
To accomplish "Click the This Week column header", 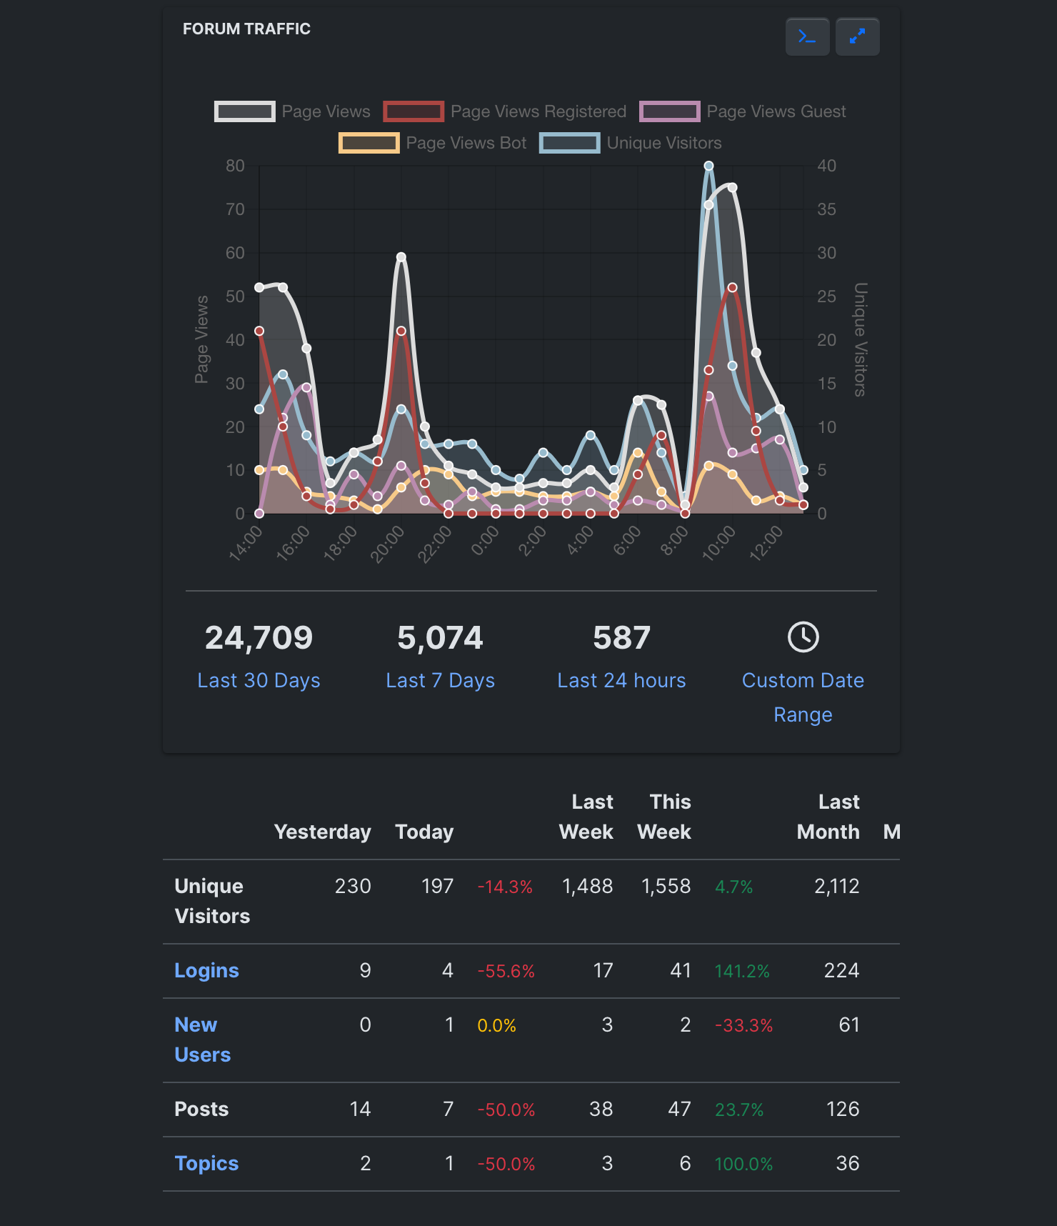I will click(x=664, y=817).
